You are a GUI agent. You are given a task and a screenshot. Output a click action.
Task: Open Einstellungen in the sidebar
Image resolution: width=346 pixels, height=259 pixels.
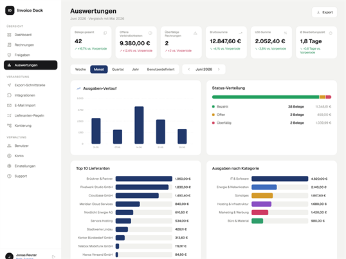[x=30, y=166]
